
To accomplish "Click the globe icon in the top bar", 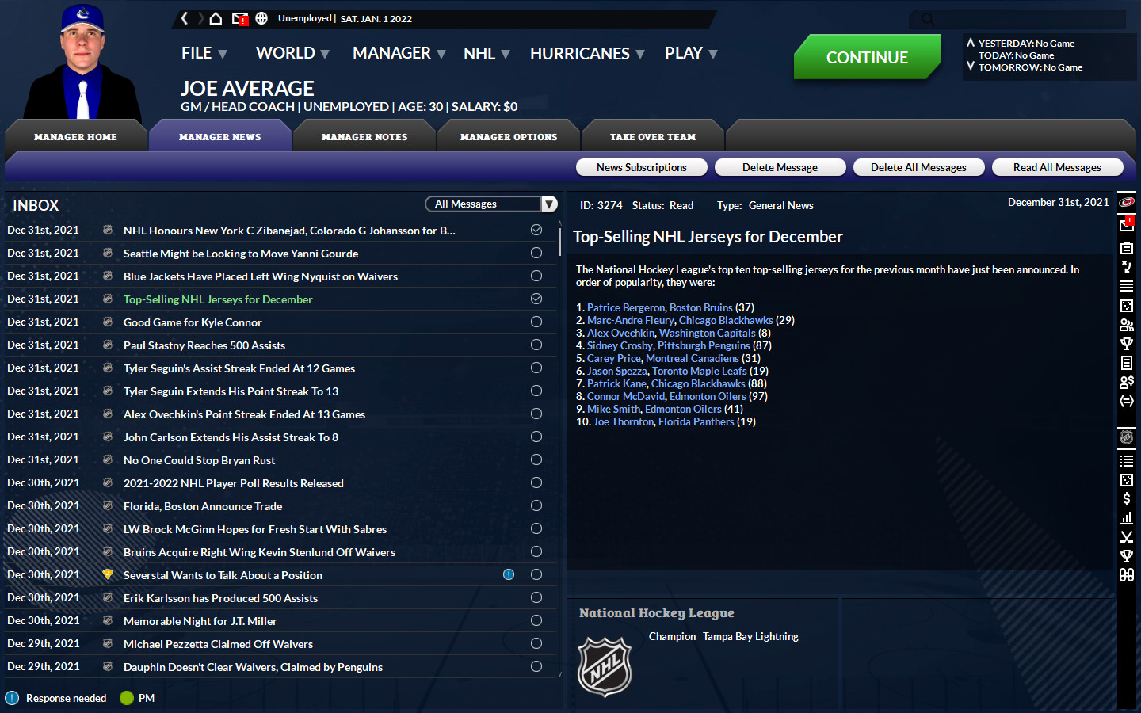I will point(261,17).
